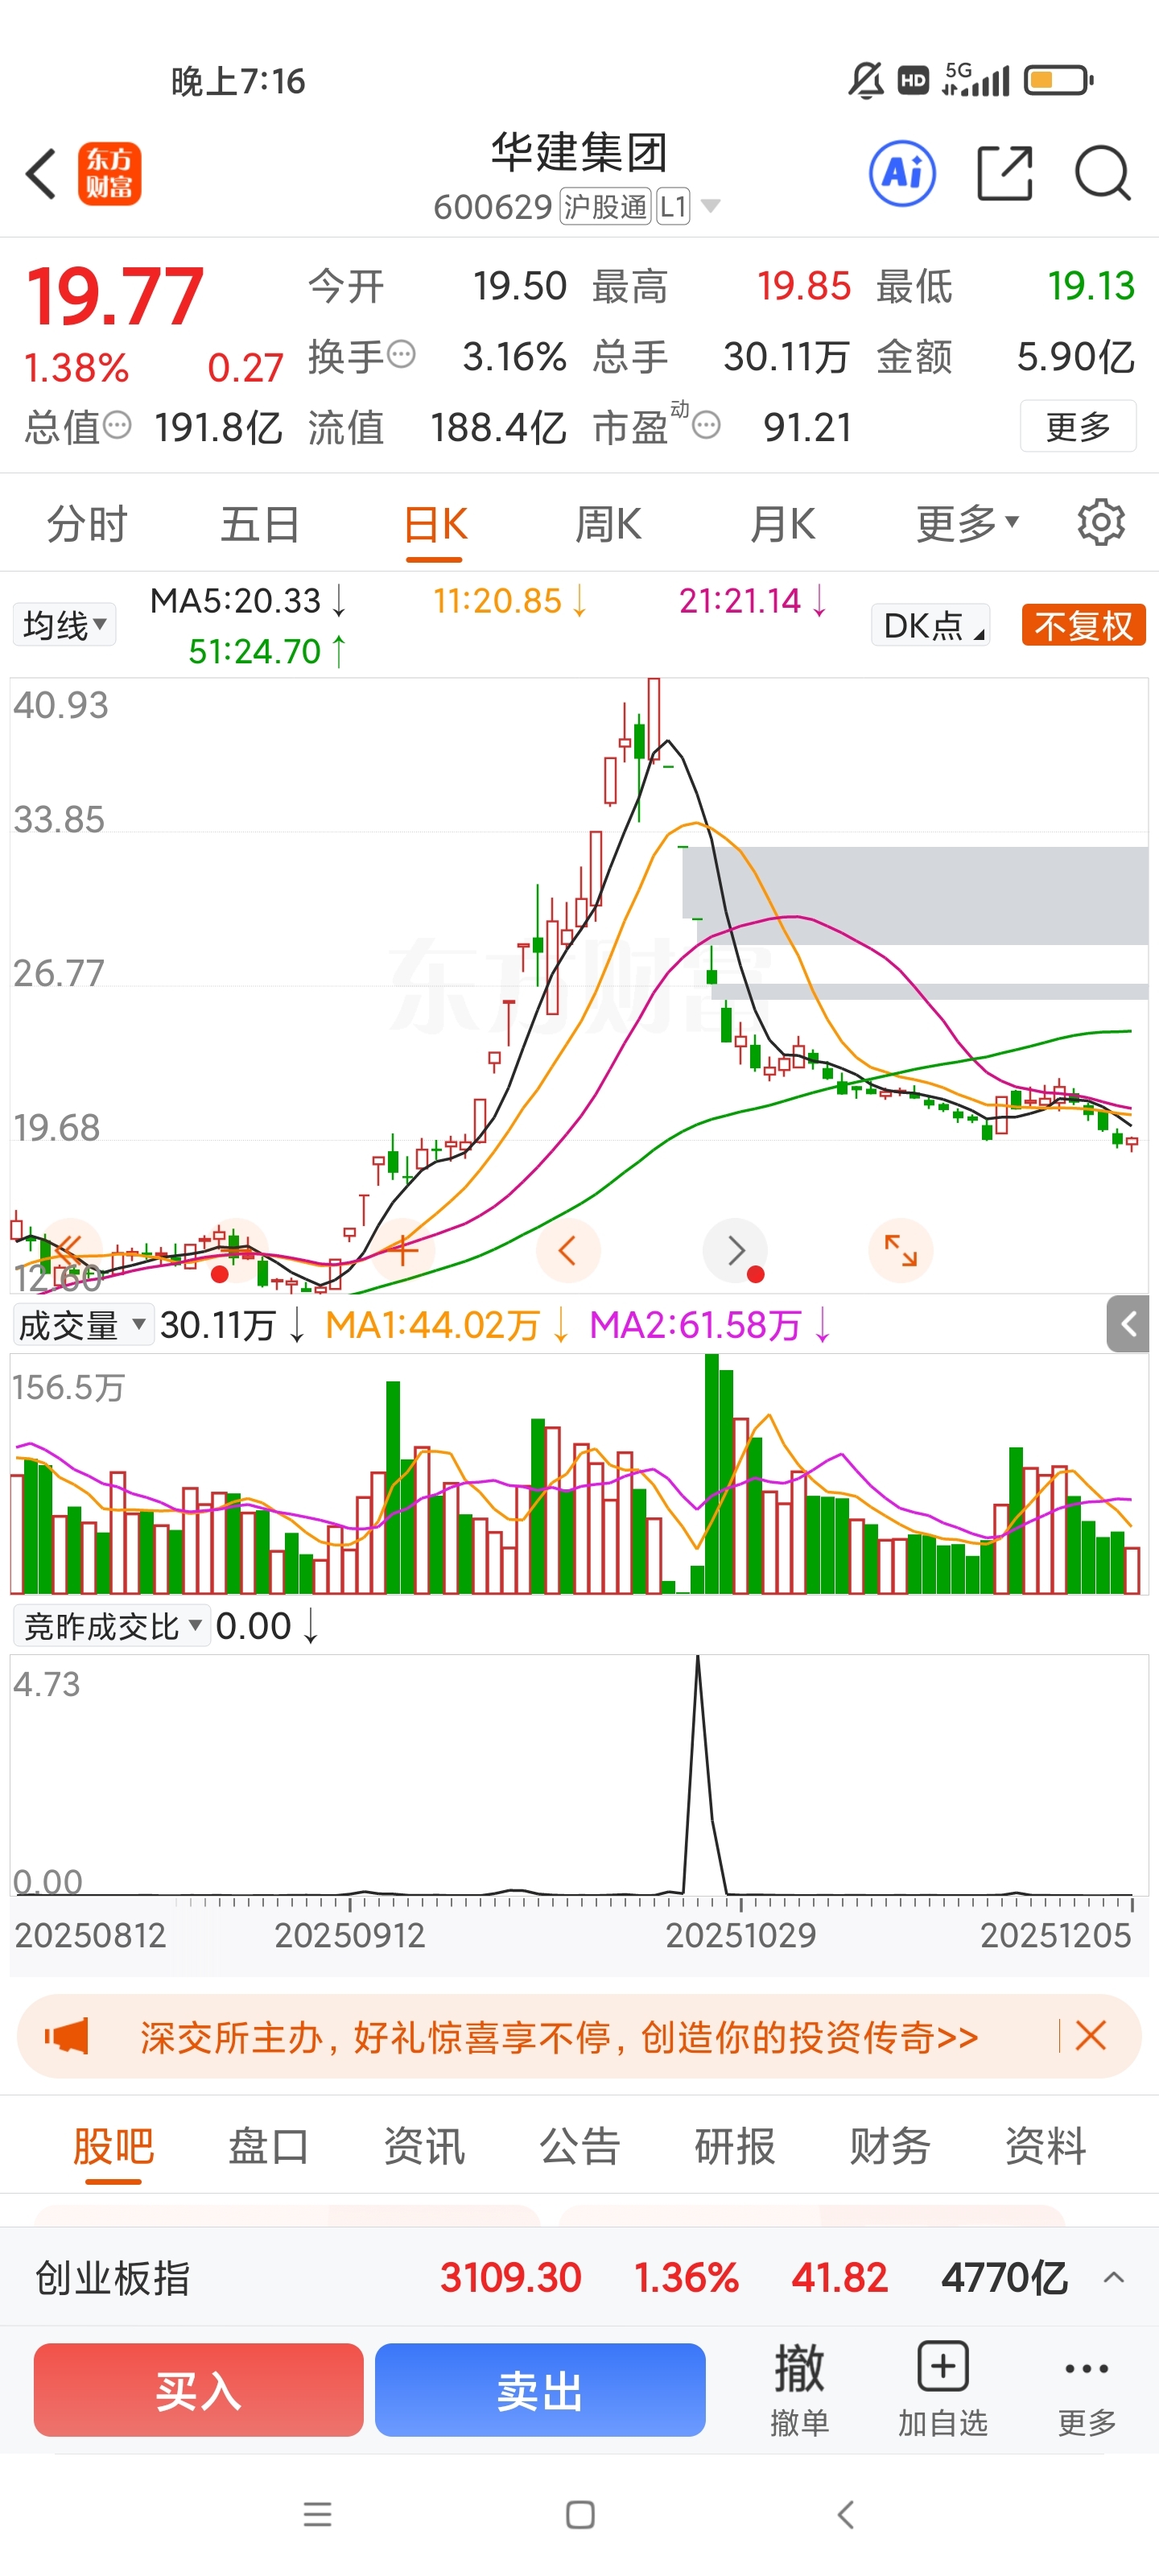Tap the megaphone announcement icon
1159x2576 pixels.
[67, 2036]
